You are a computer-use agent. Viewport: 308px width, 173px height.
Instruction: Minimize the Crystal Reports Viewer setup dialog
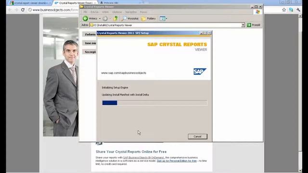coord(201,33)
